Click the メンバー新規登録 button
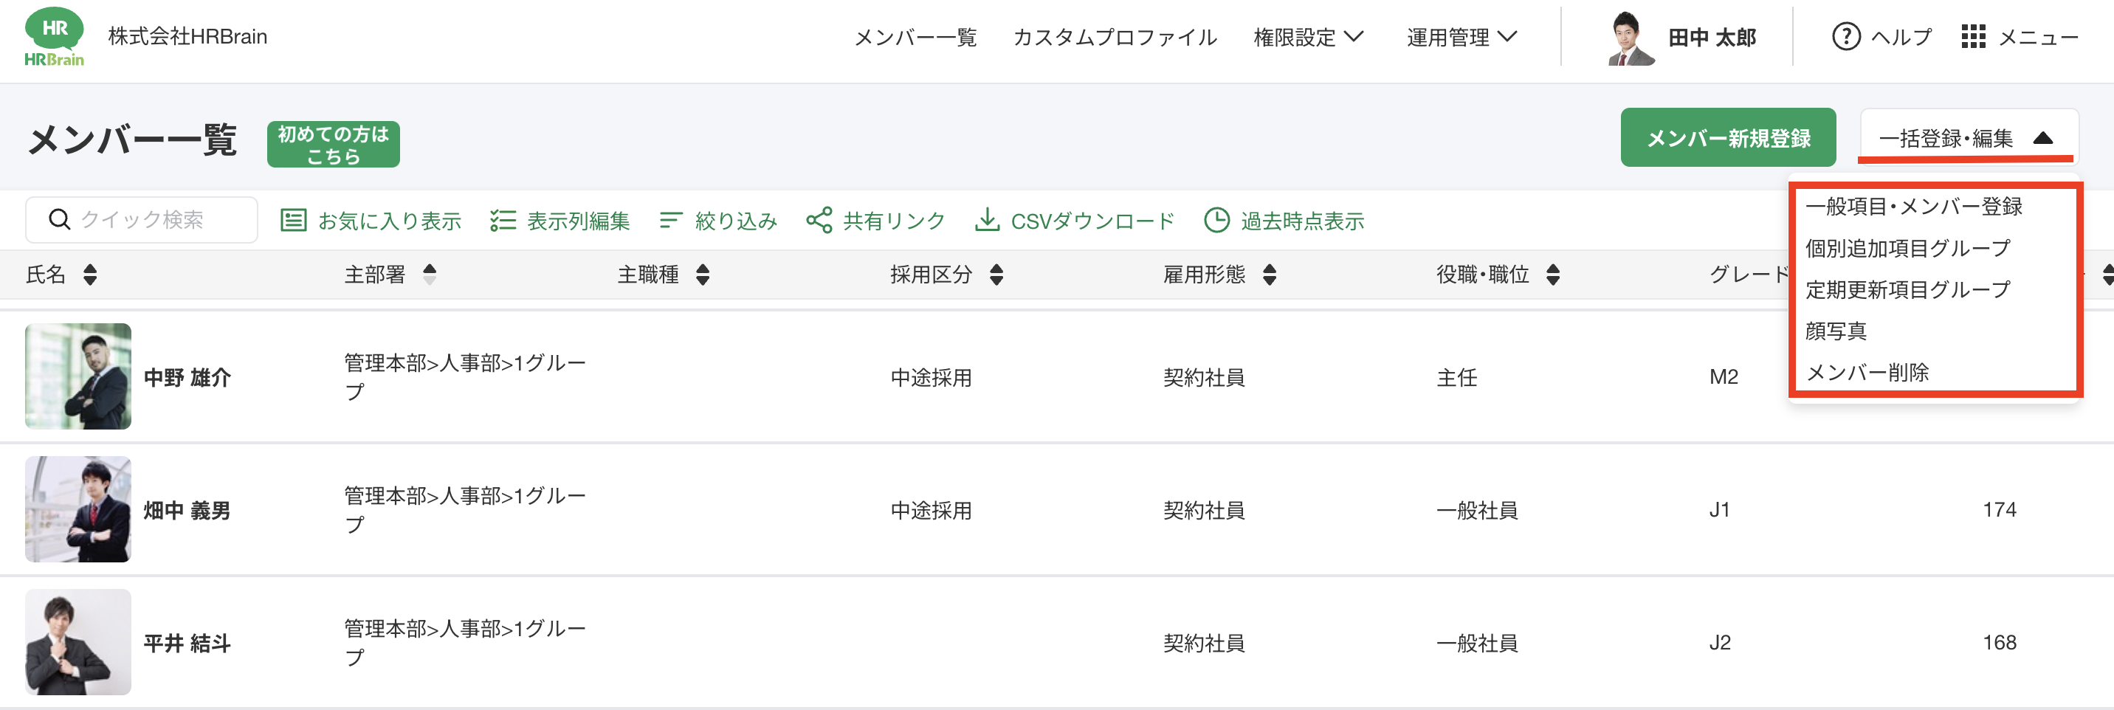This screenshot has height=710, width=2114. coord(1727,138)
